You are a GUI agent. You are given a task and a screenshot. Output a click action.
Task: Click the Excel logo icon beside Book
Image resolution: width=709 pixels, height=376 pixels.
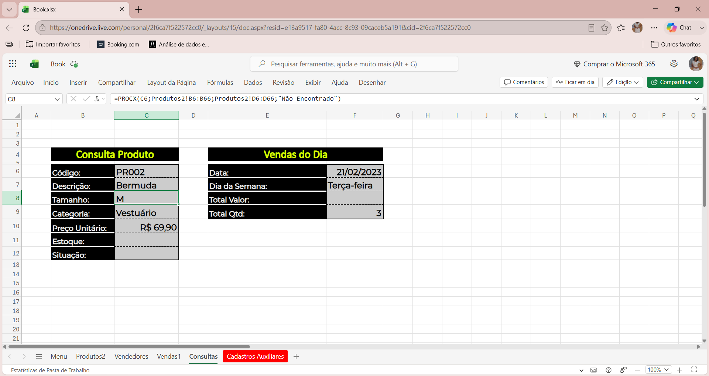pyautogui.click(x=34, y=64)
